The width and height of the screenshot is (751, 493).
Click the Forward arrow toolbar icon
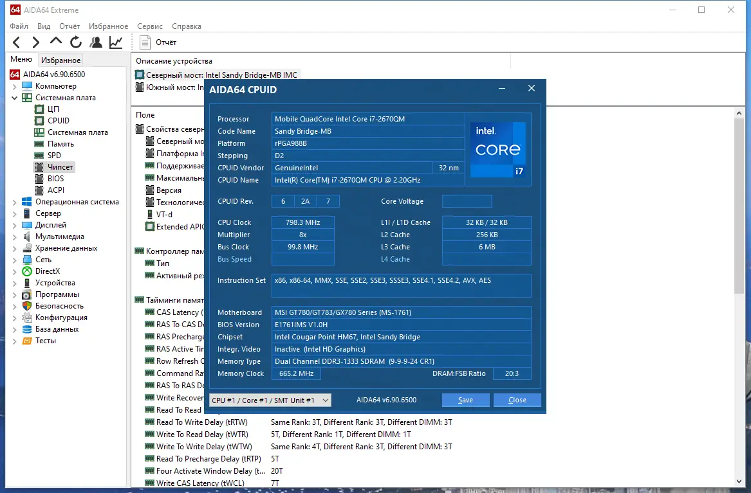tap(36, 42)
